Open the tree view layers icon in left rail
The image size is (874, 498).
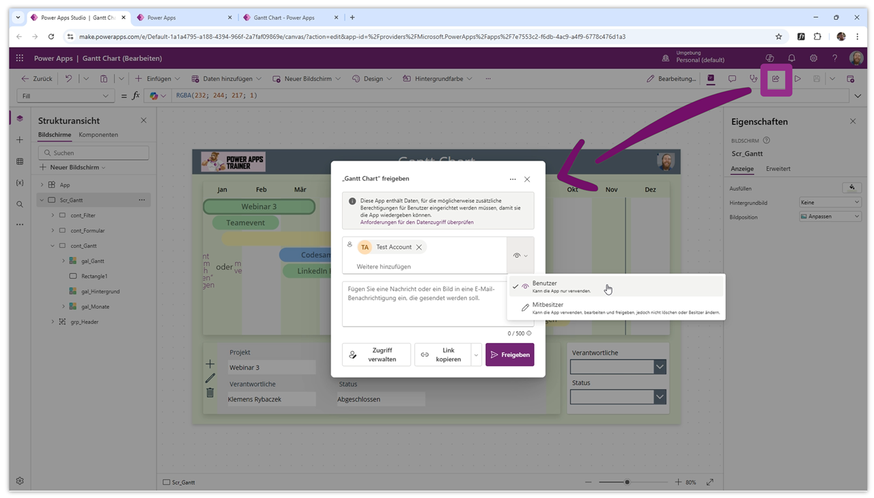pyautogui.click(x=20, y=118)
